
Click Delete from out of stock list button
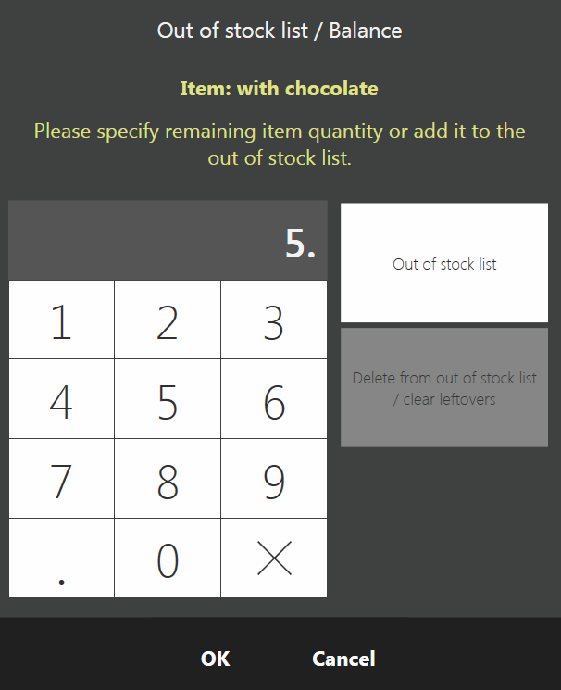[444, 389]
